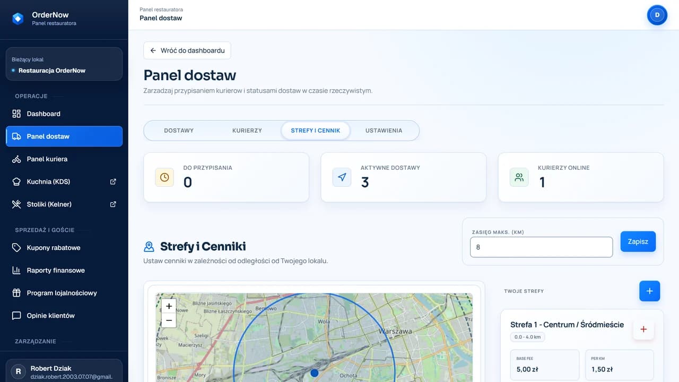679x382 pixels.
Task: Click the Robert Dziak user profile
Action: (64, 370)
